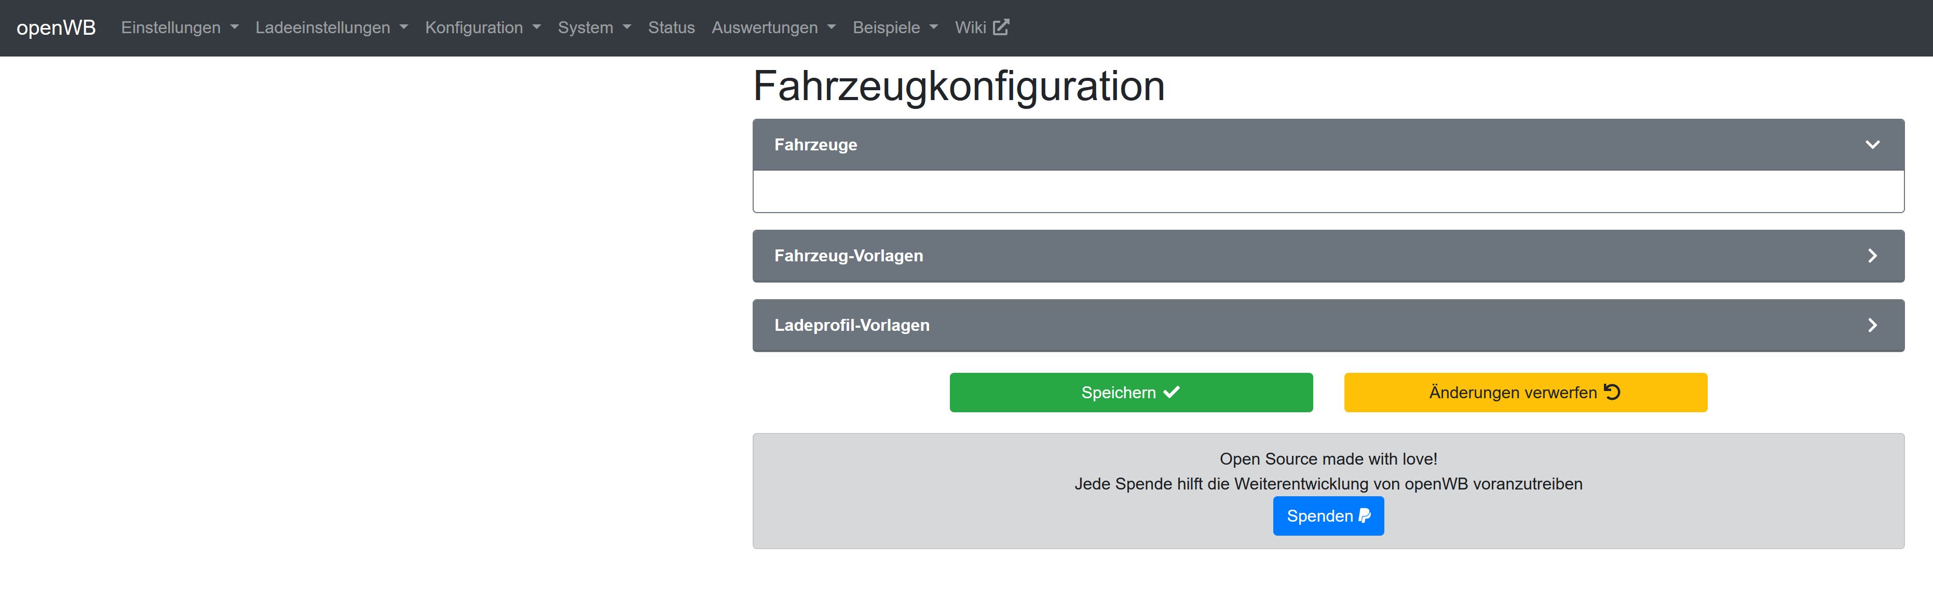This screenshot has width=1933, height=601.
Task: Click the checkmark icon on Speichern
Action: tap(1172, 392)
